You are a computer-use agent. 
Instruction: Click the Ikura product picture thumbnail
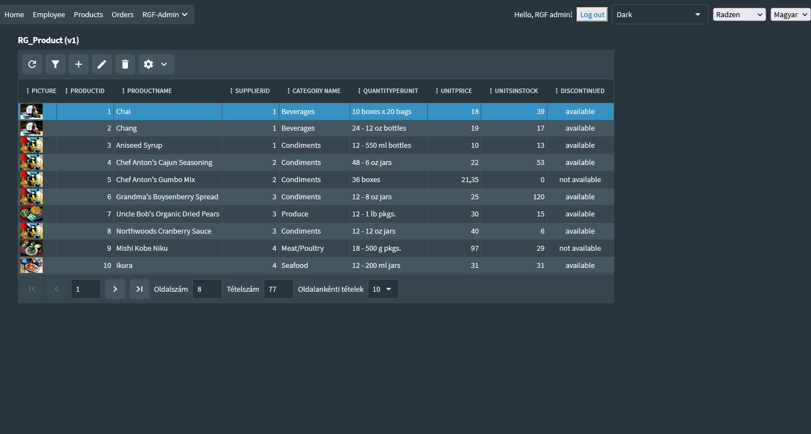[32, 265]
